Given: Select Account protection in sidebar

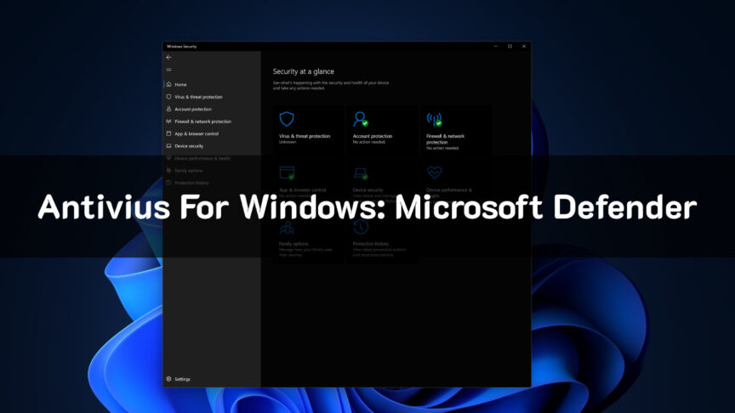Looking at the screenshot, I should click(x=192, y=109).
